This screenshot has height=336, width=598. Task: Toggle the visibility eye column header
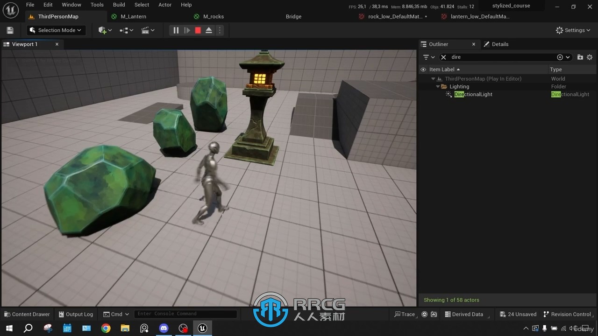click(x=423, y=70)
